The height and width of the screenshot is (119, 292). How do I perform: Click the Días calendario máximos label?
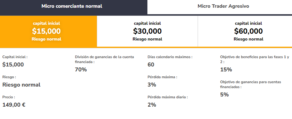click(170, 57)
